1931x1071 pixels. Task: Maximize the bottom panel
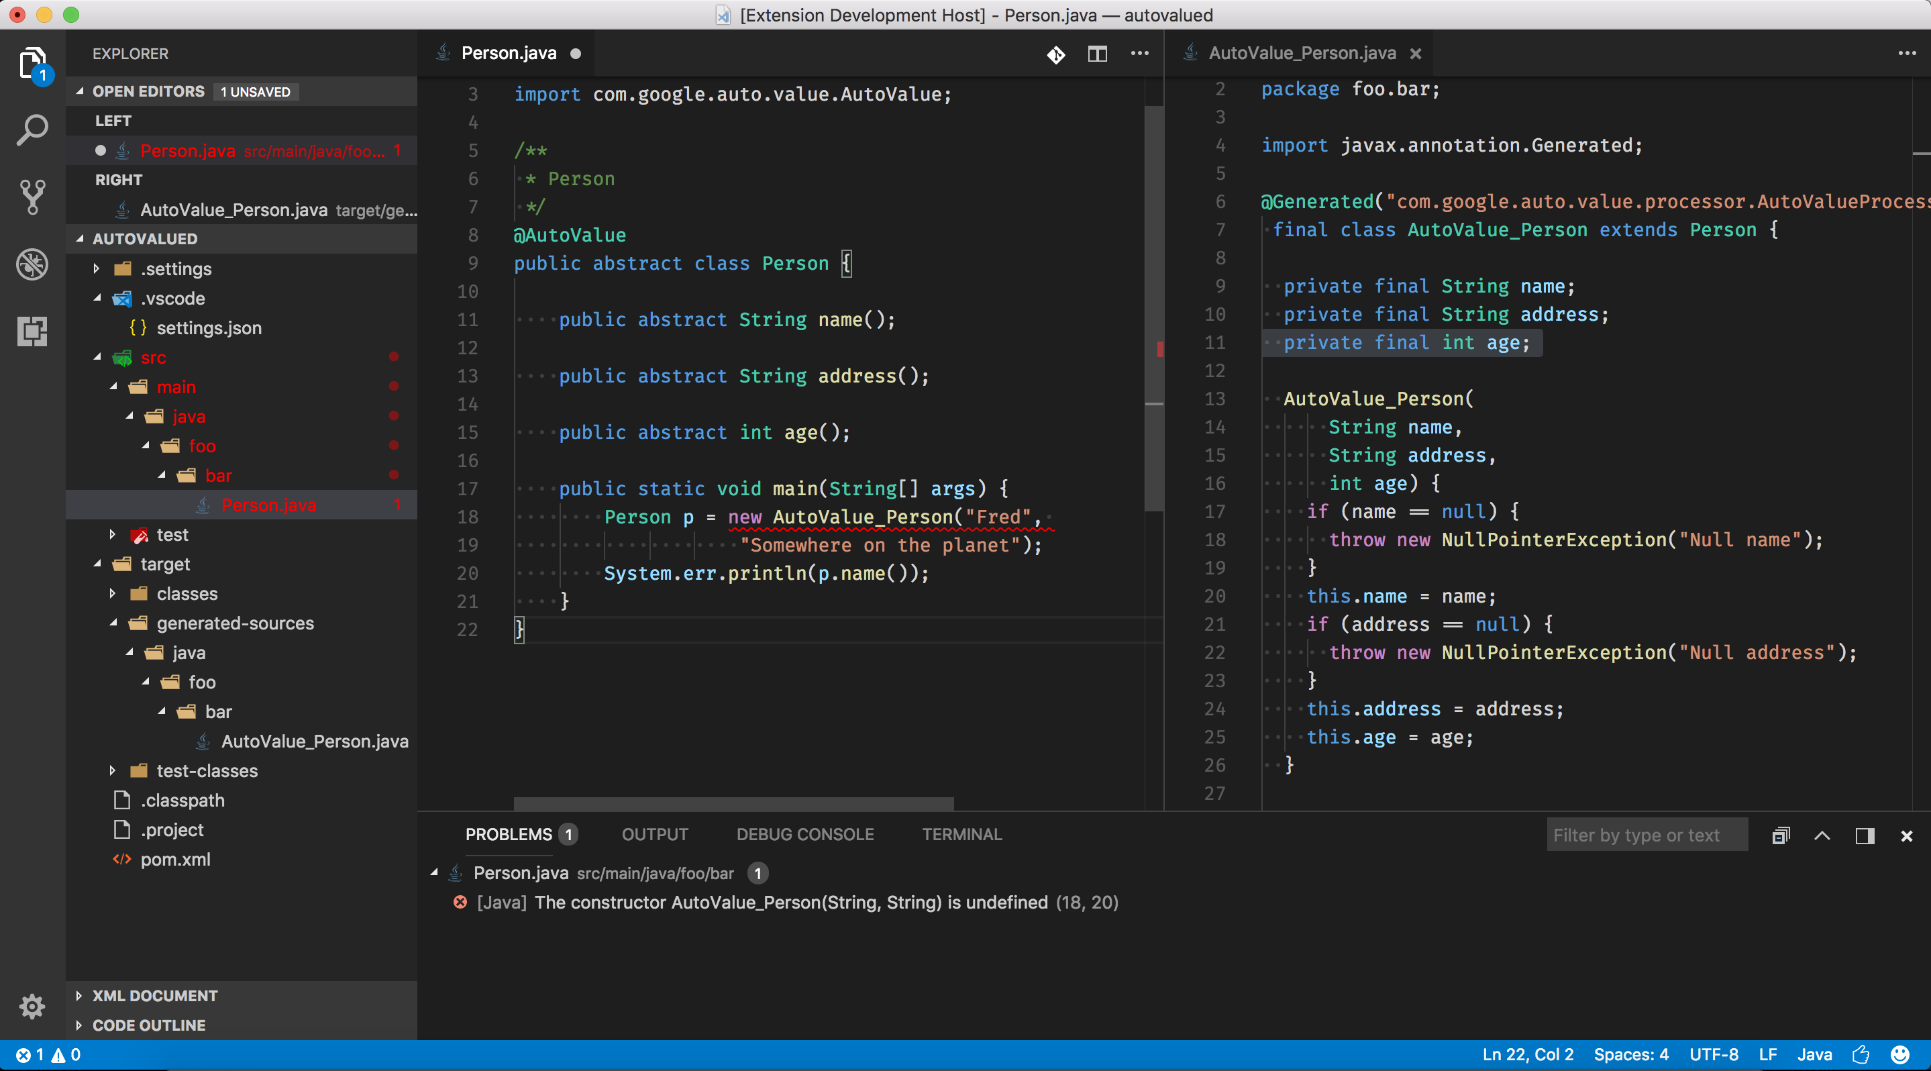click(1822, 835)
